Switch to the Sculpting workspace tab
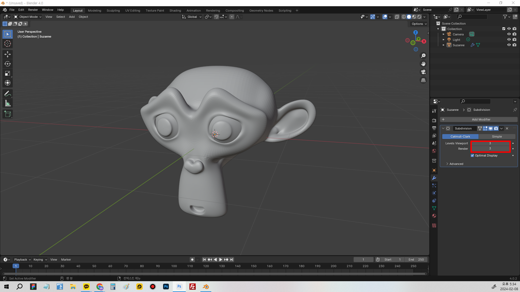520x292 pixels. coord(113,11)
